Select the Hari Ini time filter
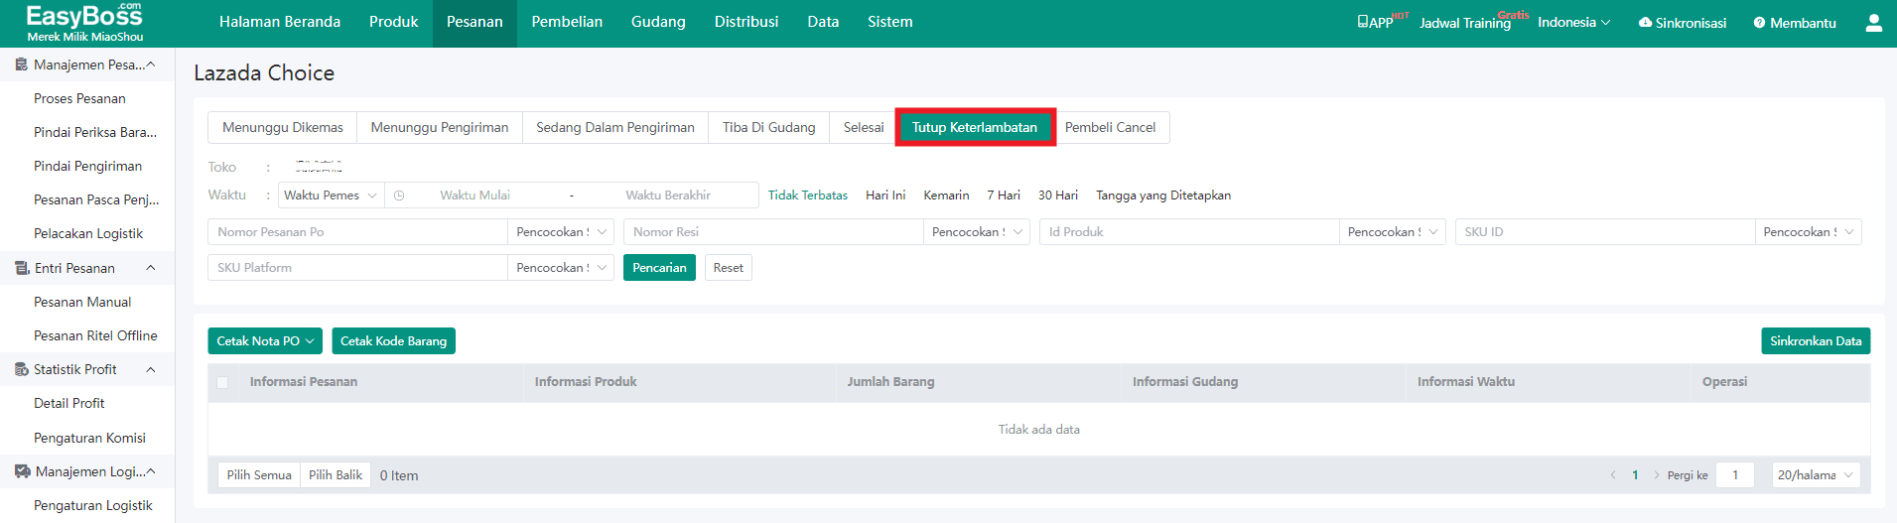 [x=885, y=196]
